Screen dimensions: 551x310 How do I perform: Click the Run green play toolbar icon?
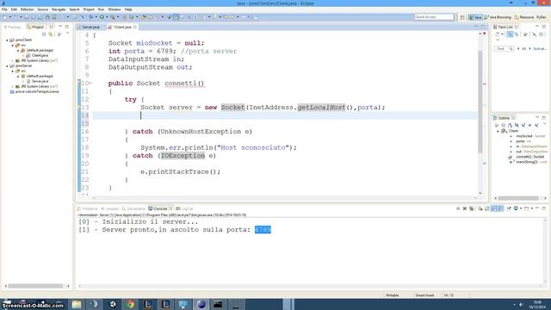(102, 17)
